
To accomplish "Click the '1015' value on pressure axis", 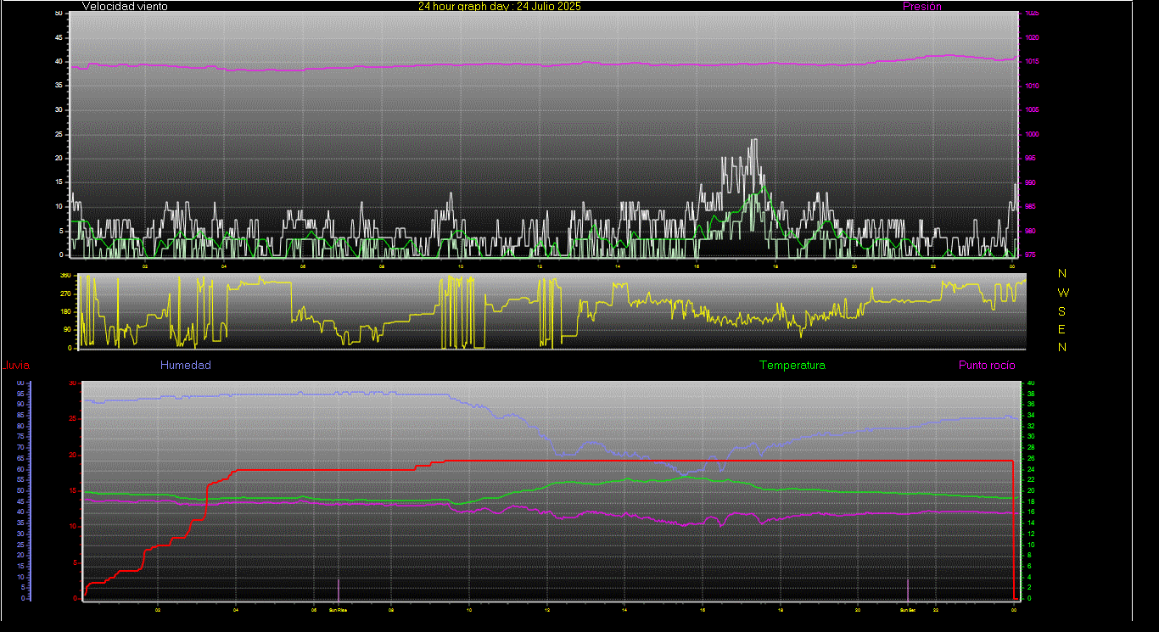I will [x=1031, y=62].
